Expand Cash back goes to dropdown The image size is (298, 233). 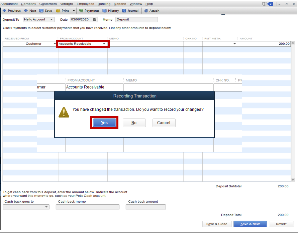pyautogui.click(x=46, y=207)
